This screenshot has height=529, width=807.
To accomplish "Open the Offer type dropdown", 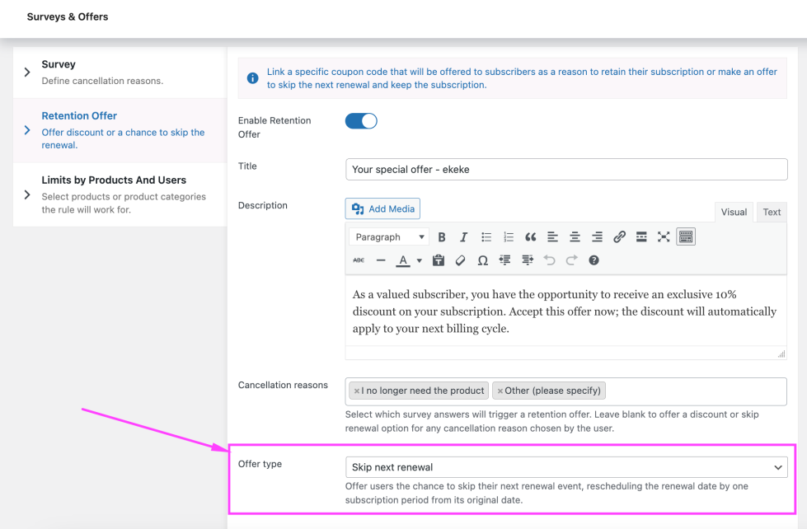I will pos(566,467).
